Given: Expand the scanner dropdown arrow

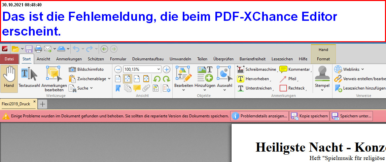Looking at the screenshot, I should [x=68, y=49].
